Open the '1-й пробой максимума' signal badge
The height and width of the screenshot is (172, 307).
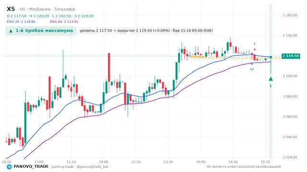click(41, 31)
